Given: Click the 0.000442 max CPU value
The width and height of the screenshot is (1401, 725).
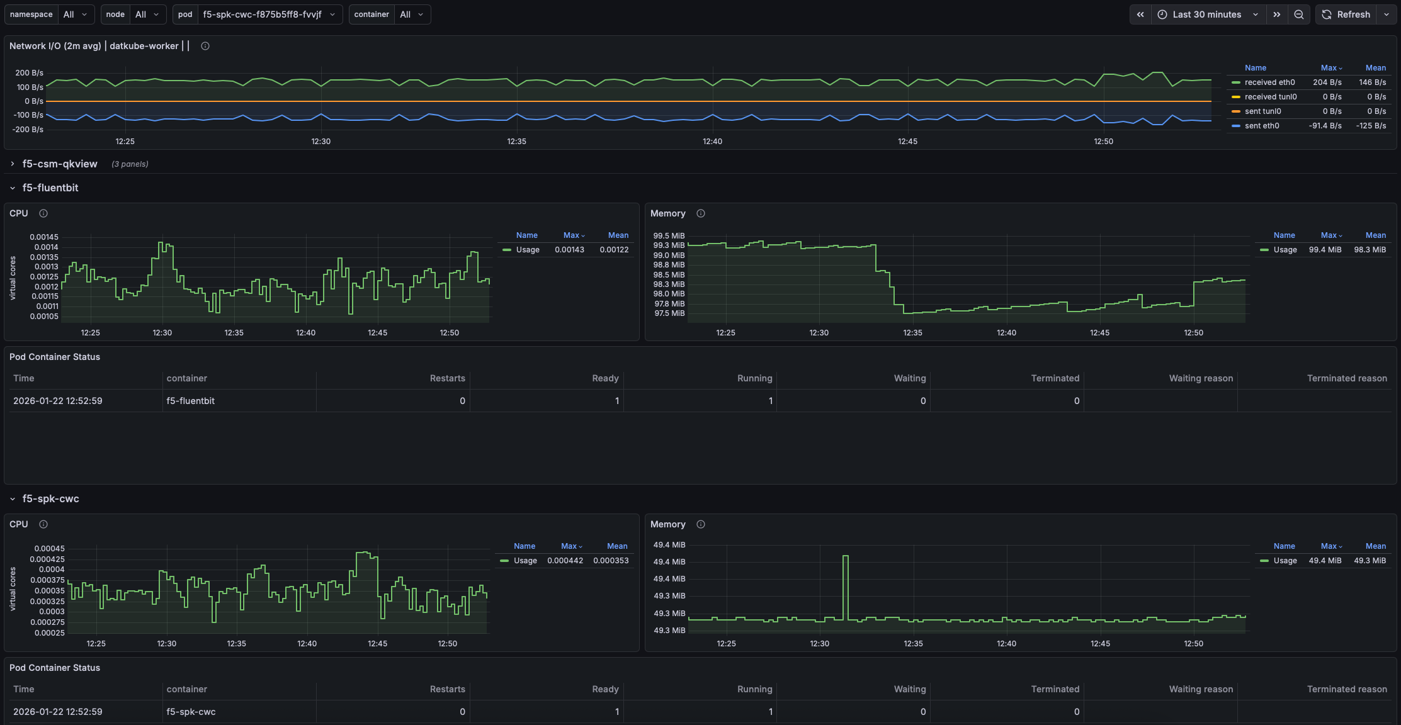Looking at the screenshot, I should 565,561.
